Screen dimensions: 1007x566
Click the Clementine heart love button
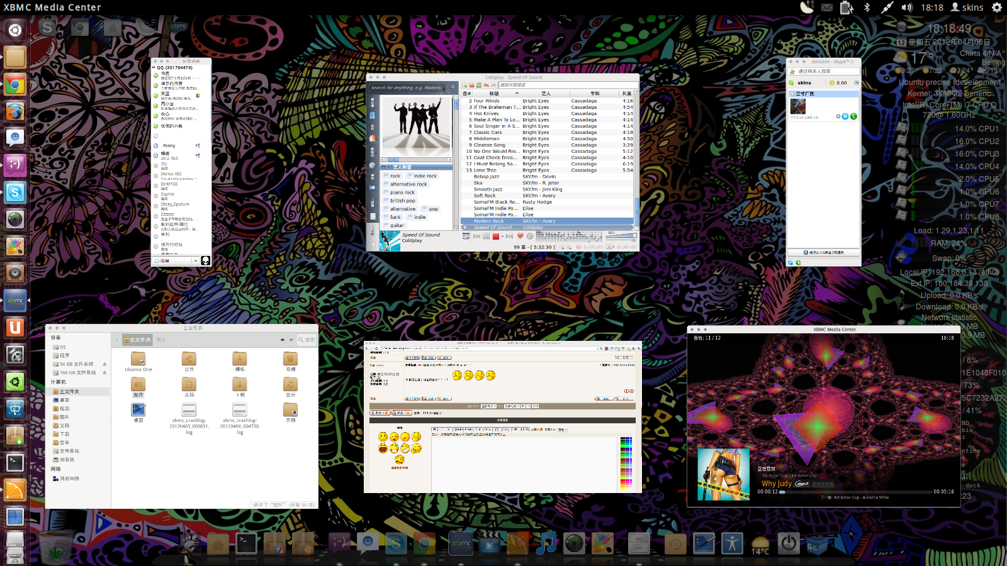[x=520, y=236]
